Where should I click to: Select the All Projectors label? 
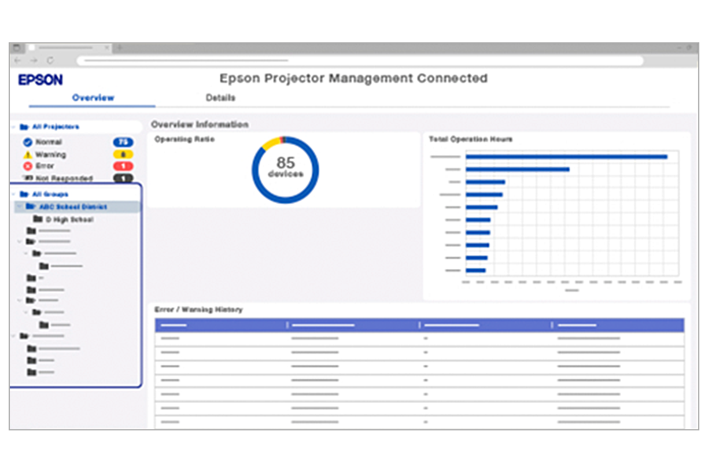pos(55,127)
